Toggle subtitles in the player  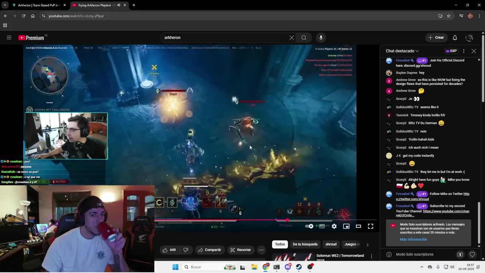pos(322,226)
